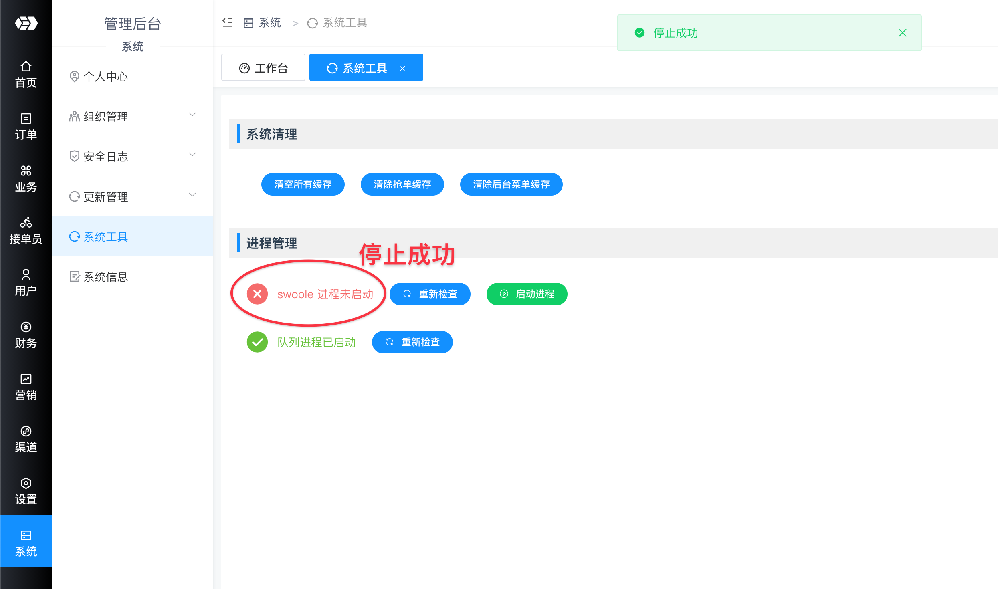Open 业务 business section
The height and width of the screenshot is (589, 998).
point(26,179)
